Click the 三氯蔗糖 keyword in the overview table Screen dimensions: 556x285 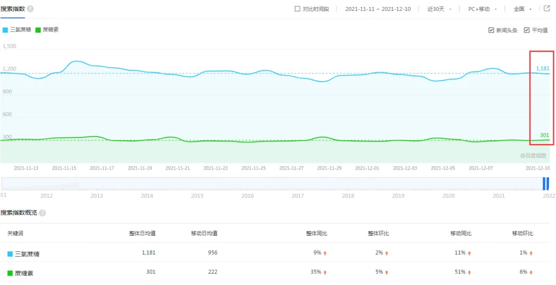27,253
